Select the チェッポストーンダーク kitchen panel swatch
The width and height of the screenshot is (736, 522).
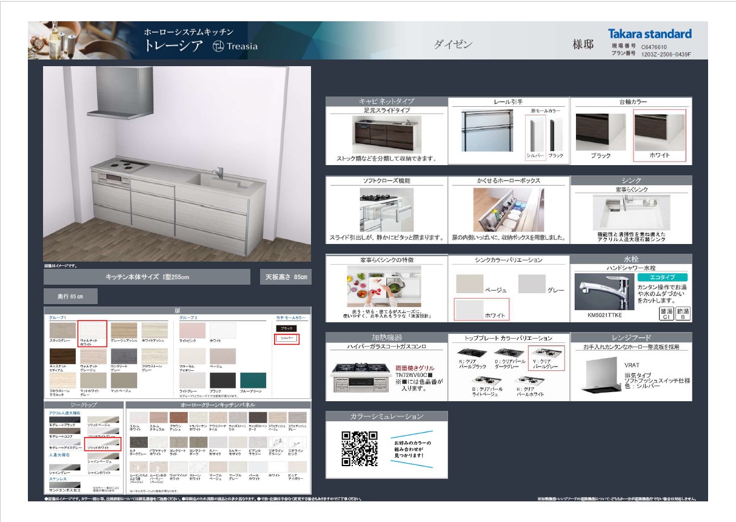coord(258,418)
